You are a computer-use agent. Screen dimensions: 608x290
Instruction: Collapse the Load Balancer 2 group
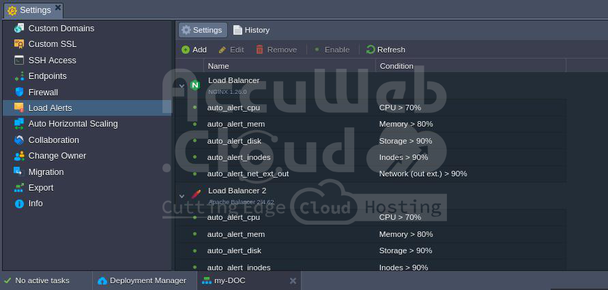(182, 195)
